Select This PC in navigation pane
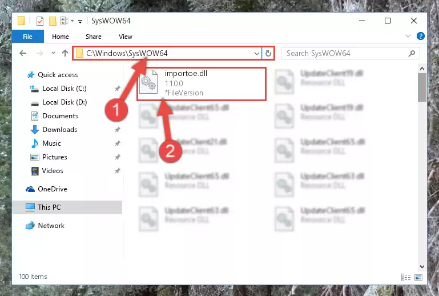The image size is (439, 296). click(67, 207)
